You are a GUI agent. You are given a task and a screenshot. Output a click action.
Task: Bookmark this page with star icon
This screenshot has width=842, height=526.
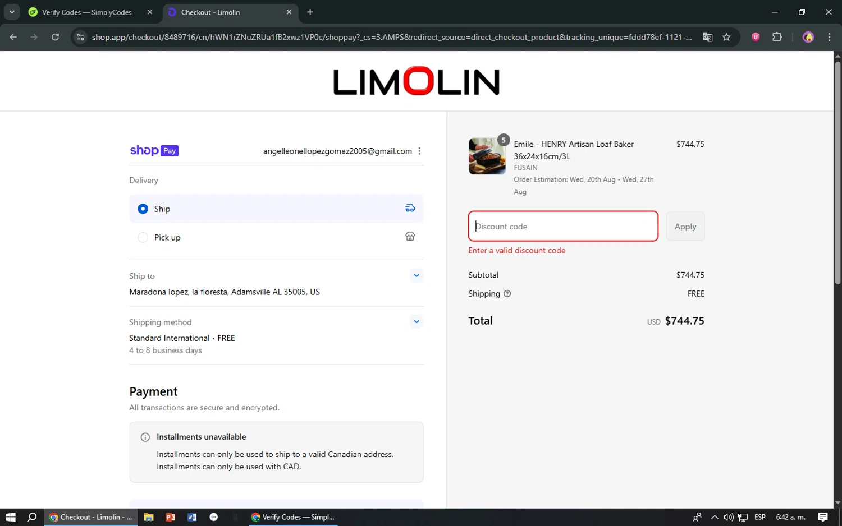tap(726, 37)
